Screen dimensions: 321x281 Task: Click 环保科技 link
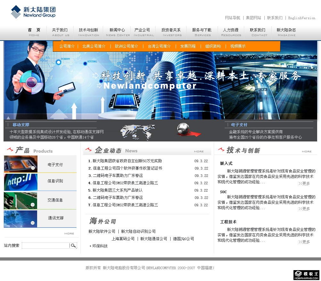pyautogui.click(x=100, y=246)
